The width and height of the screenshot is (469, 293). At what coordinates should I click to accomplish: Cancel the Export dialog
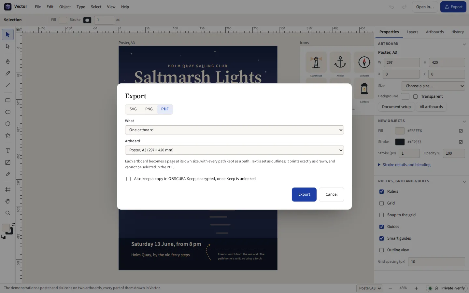(x=331, y=194)
